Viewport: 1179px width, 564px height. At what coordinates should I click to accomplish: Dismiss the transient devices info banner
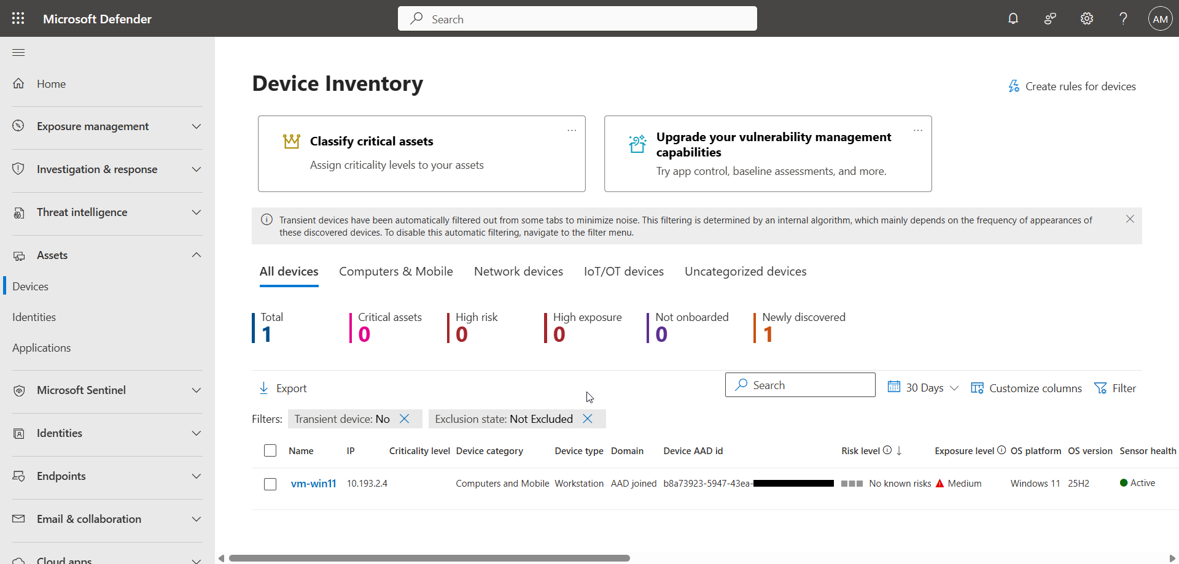coord(1130,219)
